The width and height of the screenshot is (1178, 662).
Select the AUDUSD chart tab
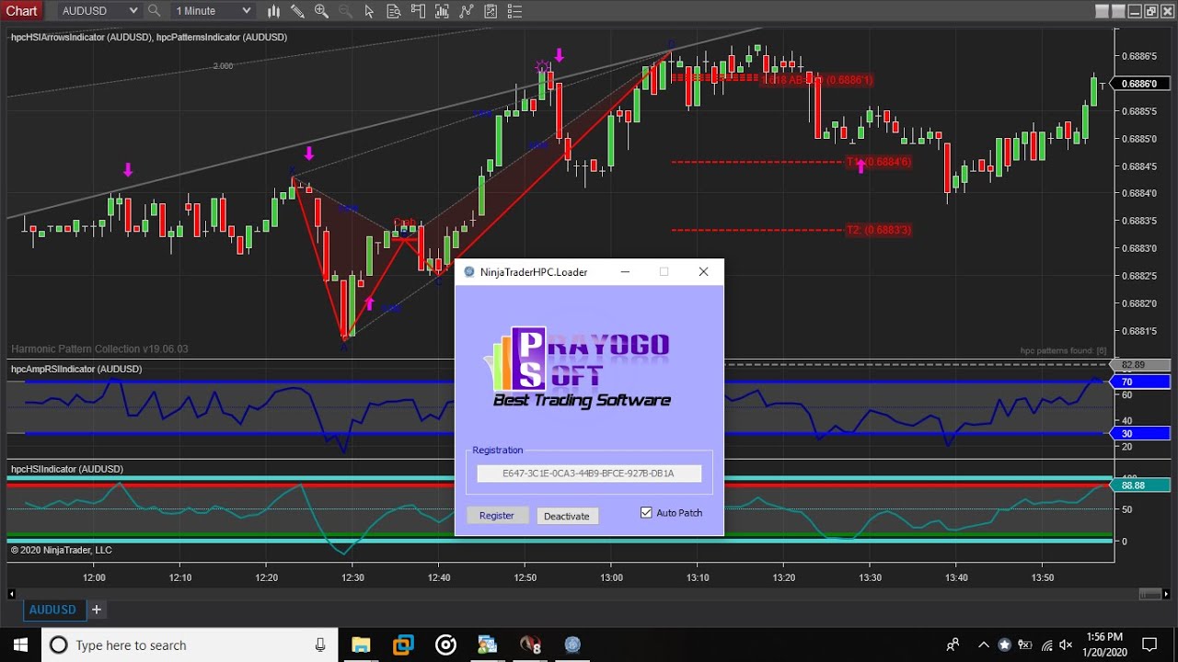click(x=52, y=610)
